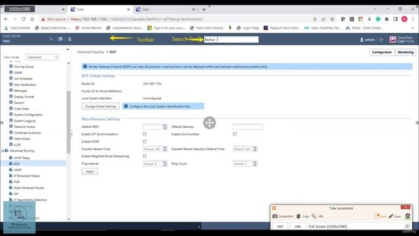Click into the search tool field
Viewport: 419px width, 236px height.
[x=231, y=39]
